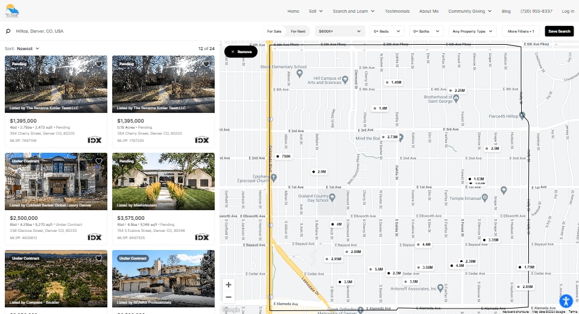
Task: Click the Temple Emanuel map pin
Action: coord(485,198)
